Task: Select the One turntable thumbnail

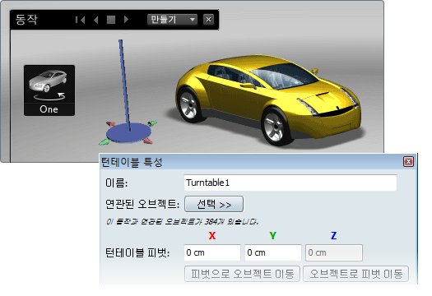Action: [49, 90]
